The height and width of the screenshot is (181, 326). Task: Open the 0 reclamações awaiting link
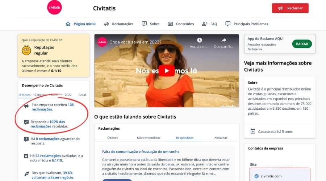(47, 139)
